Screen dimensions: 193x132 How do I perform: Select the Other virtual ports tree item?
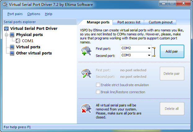(x=34, y=53)
